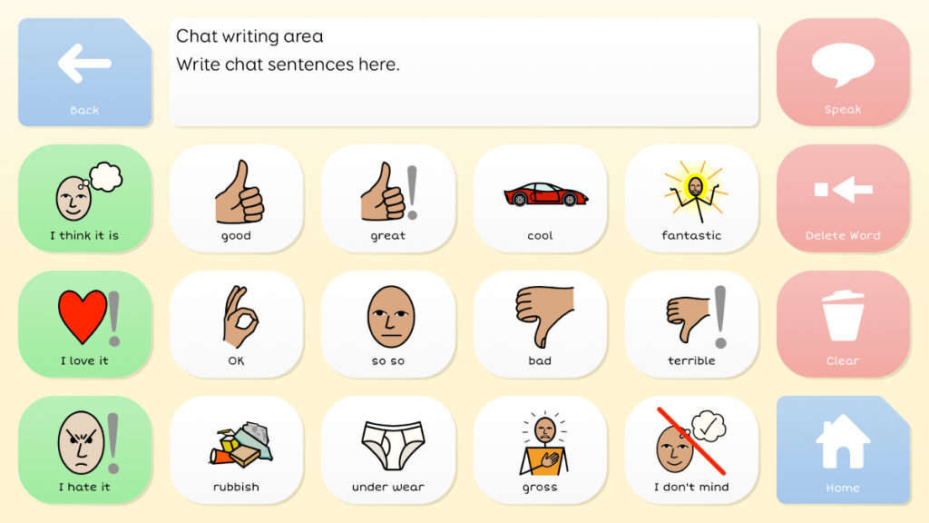Choose the 'bad' thumbs-down symbol
Image resolution: width=929 pixels, height=523 pixels.
pyautogui.click(x=540, y=324)
